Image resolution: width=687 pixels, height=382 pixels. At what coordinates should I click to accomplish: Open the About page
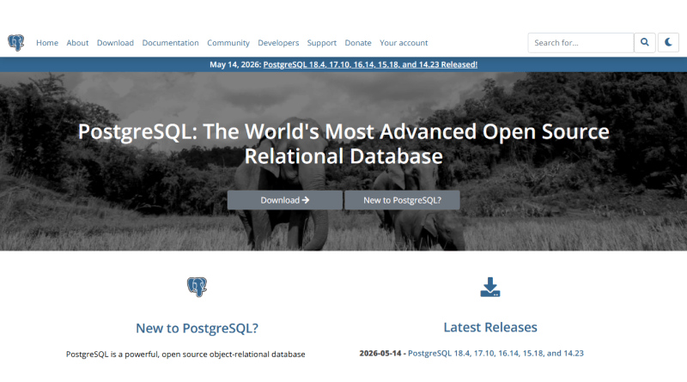click(77, 43)
